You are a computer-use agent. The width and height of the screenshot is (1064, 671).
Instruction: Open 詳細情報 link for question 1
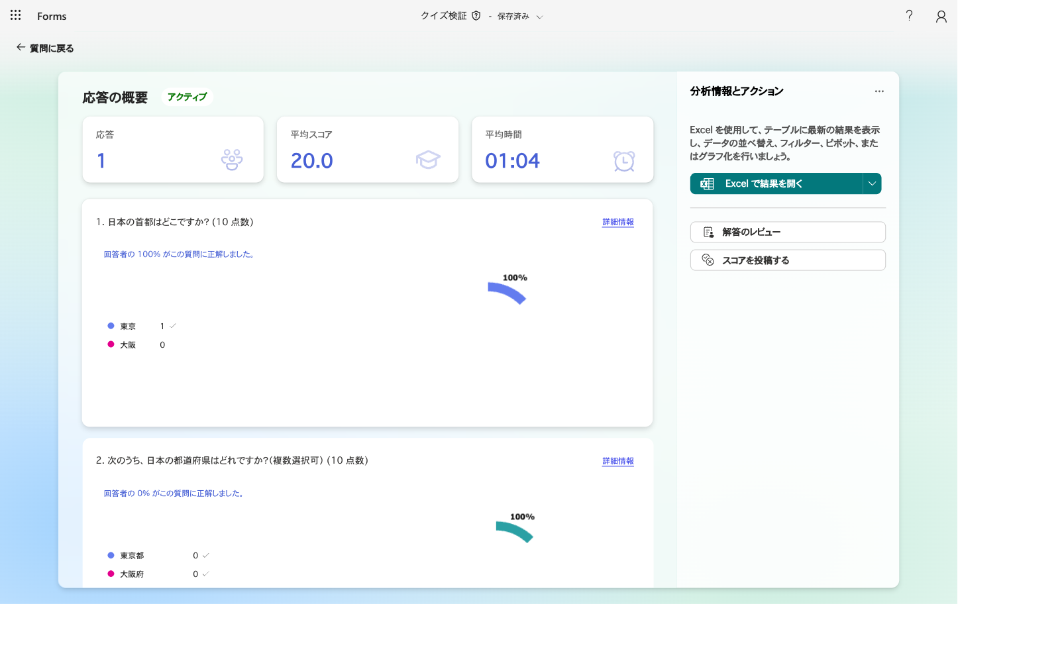(618, 222)
